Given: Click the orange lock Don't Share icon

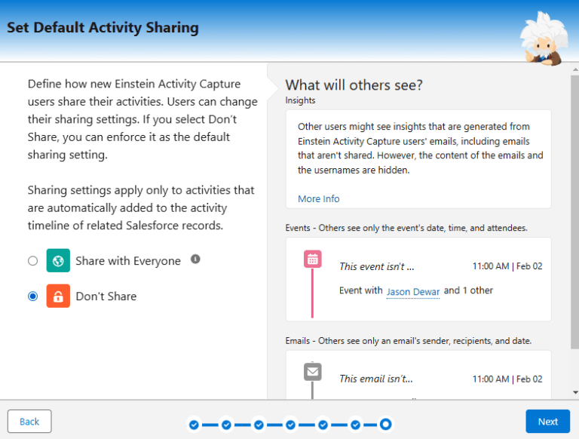Looking at the screenshot, I should (58, 296).
